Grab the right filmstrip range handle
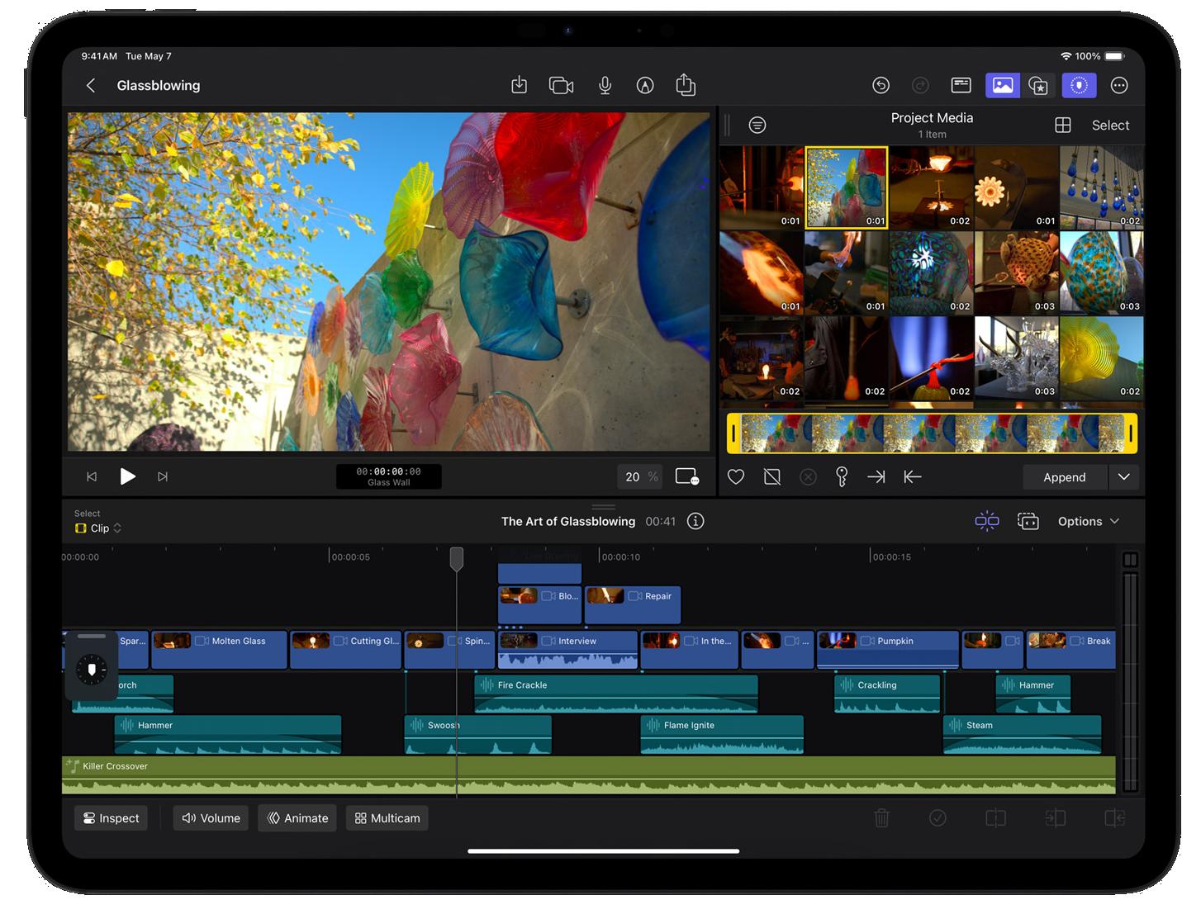Image resolution: width=1201 pixels, height=914 pixels. coord(1131,433)
